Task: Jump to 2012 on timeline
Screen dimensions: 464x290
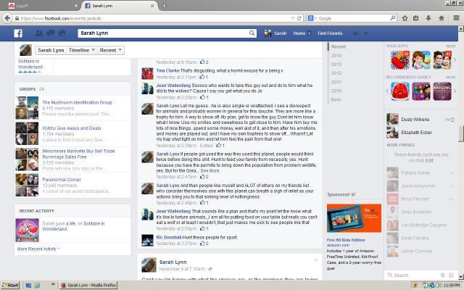Action: pyautogui.click(x=336, y=73)
